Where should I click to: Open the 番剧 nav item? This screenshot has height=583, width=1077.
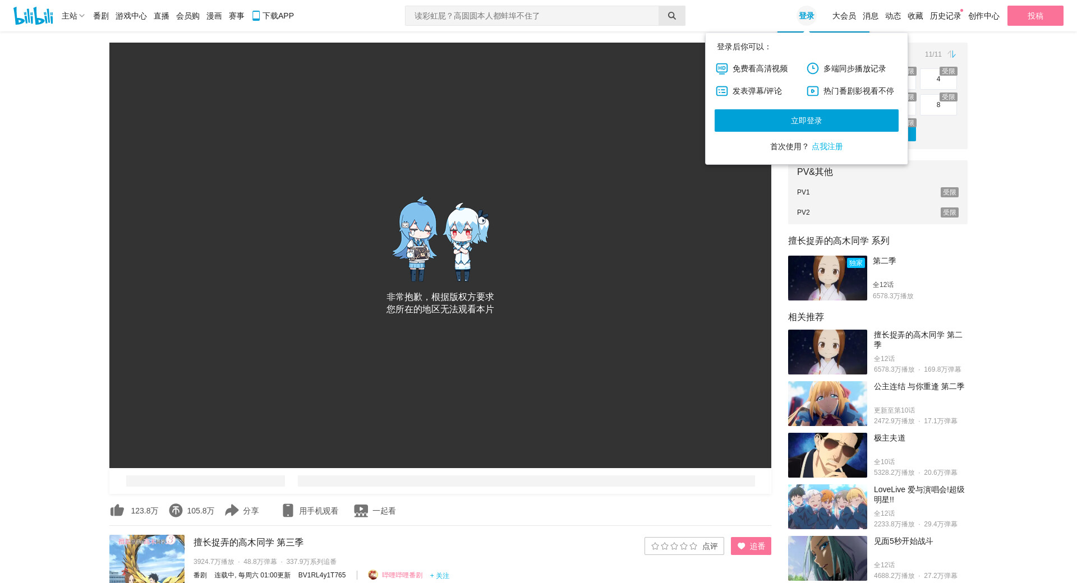(x=101, y=16)
